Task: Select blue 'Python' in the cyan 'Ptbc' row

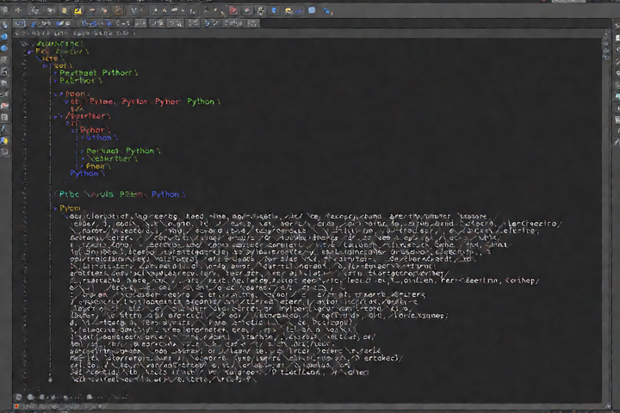Action: pyautogui.click(x=165, y=194)
